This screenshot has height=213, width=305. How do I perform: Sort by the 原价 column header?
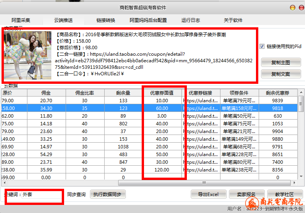click(14, 93)
